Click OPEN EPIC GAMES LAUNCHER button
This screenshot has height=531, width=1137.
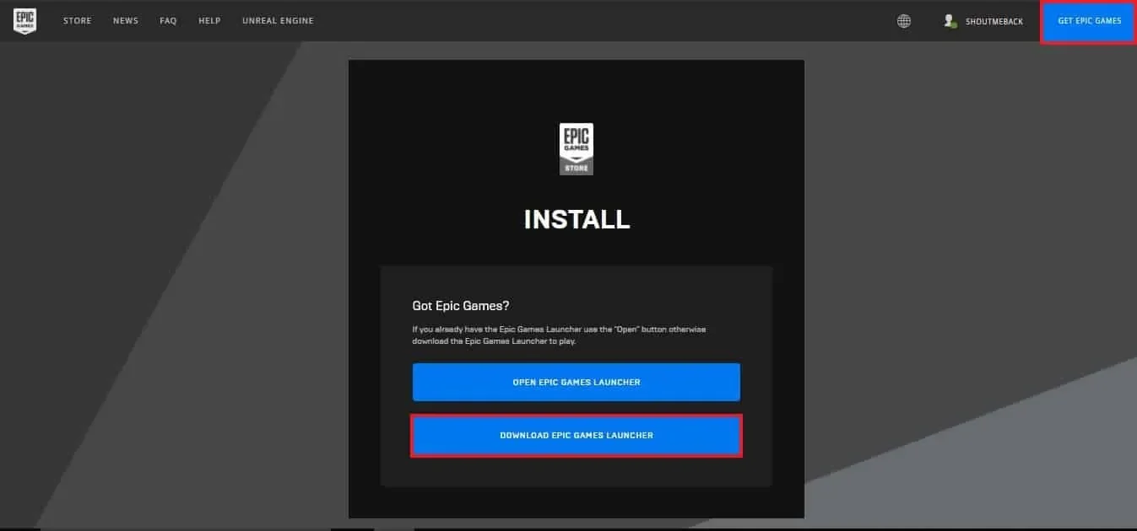tap(577, 383)
